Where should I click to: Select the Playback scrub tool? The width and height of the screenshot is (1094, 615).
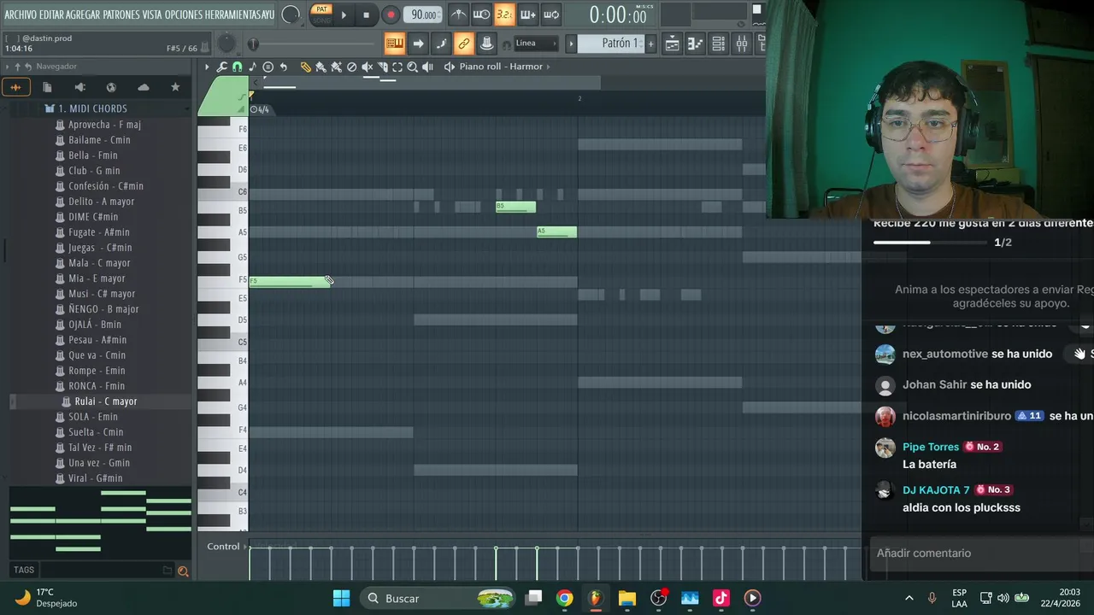(x=427, y=67)
